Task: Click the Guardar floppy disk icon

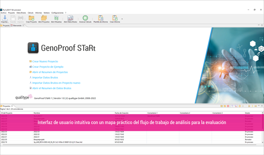Action: (13, 18)
